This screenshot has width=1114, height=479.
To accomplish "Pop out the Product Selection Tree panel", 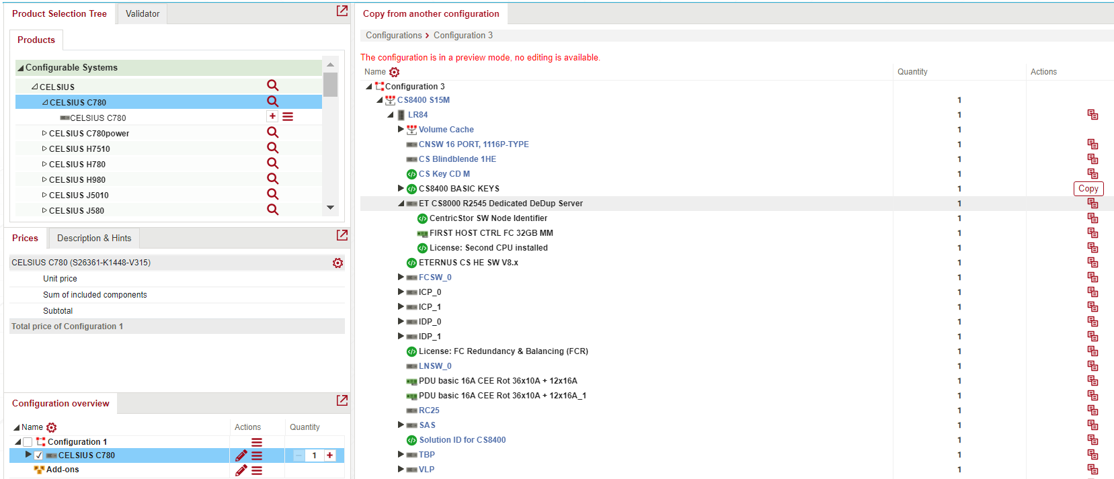I will point(342,11).
